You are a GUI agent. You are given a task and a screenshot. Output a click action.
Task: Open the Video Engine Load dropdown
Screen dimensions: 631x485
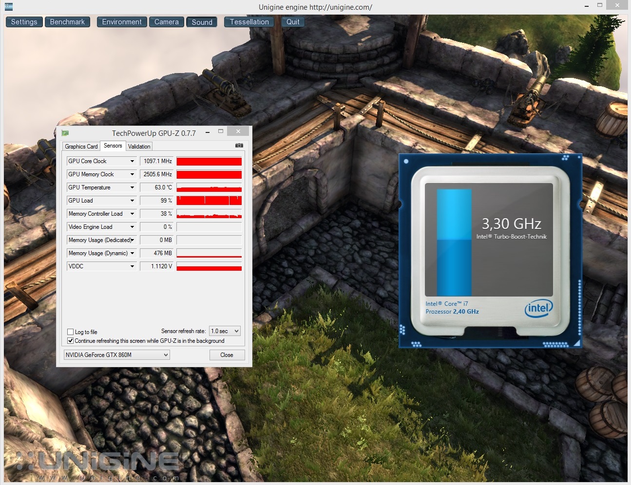tap(132, 227)
